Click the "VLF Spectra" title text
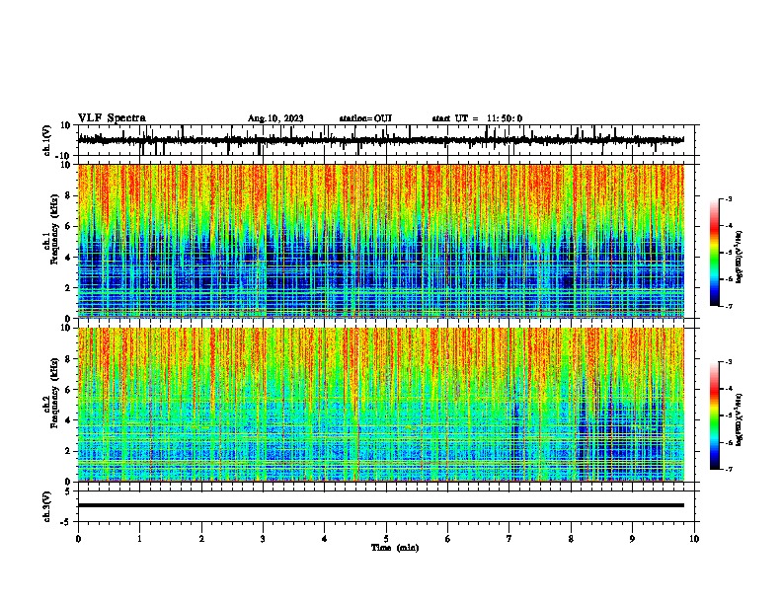The image size is (782, 604). point(112,118)
